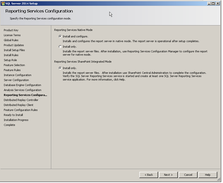Select Install Setup Files step
Image resolution: width=223 pixels, height=183 pixels.
coord(14,50)
